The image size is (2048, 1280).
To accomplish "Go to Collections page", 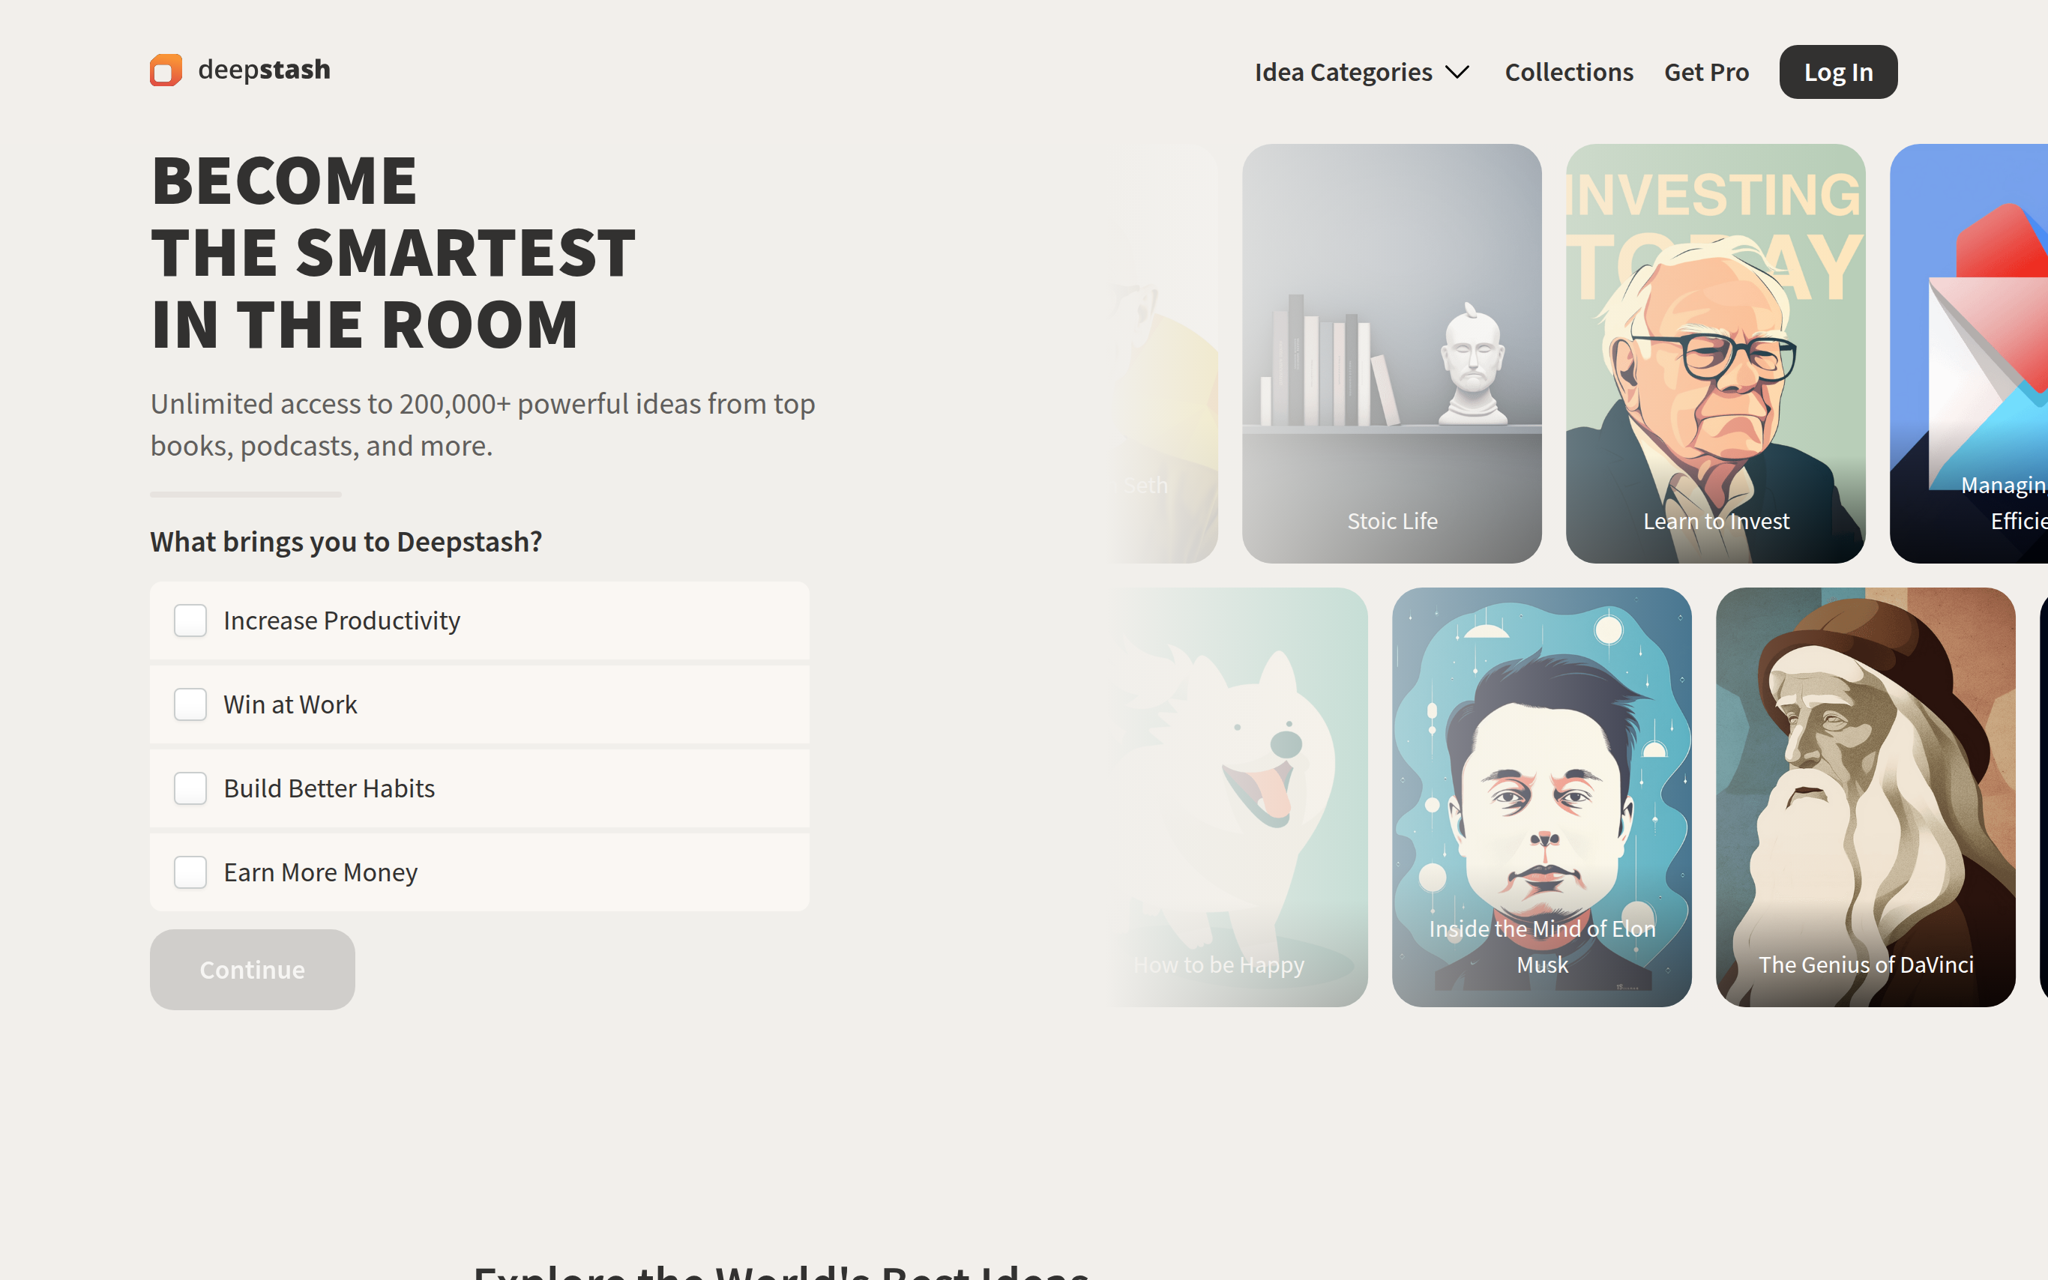I will tap(1568, 72).
